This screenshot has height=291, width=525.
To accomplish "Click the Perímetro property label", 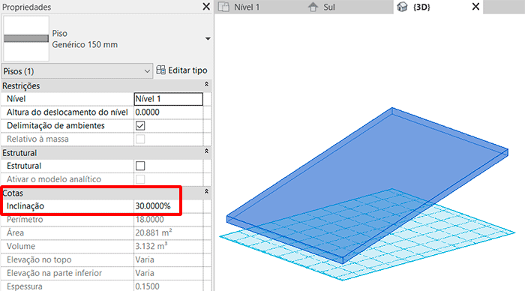I will click(25, 220).
